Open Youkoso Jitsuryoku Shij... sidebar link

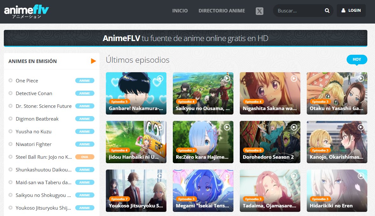(x=43, y=208)
